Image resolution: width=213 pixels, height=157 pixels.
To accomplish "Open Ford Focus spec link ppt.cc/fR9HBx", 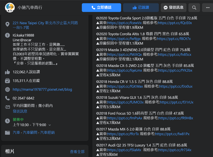I will (176, 118).
